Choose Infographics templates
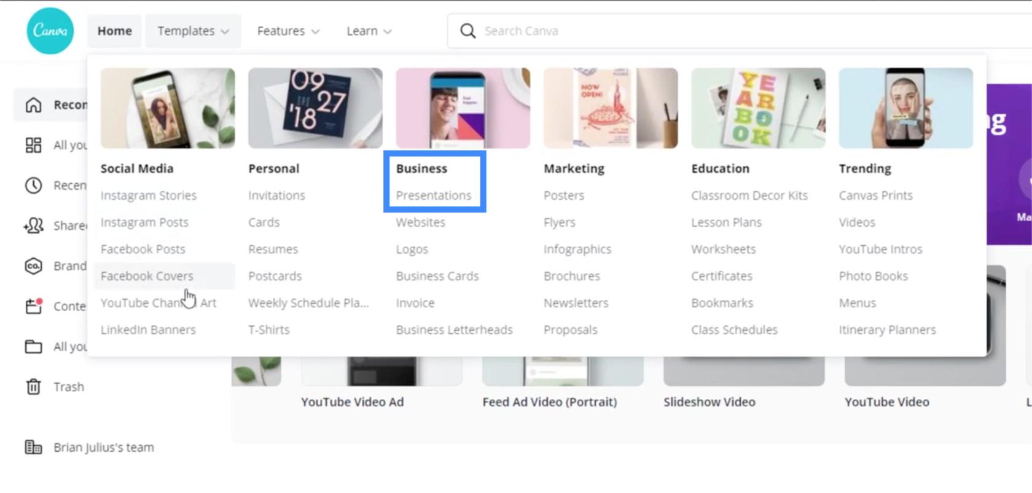This screenshot has width=1032, height=493. [577, 250]
